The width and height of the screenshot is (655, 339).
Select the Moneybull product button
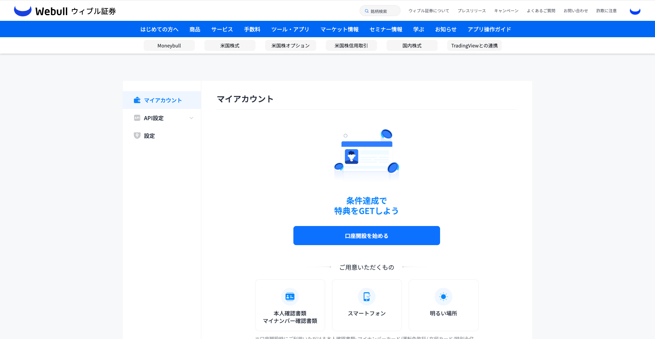(x=169, y=46)
